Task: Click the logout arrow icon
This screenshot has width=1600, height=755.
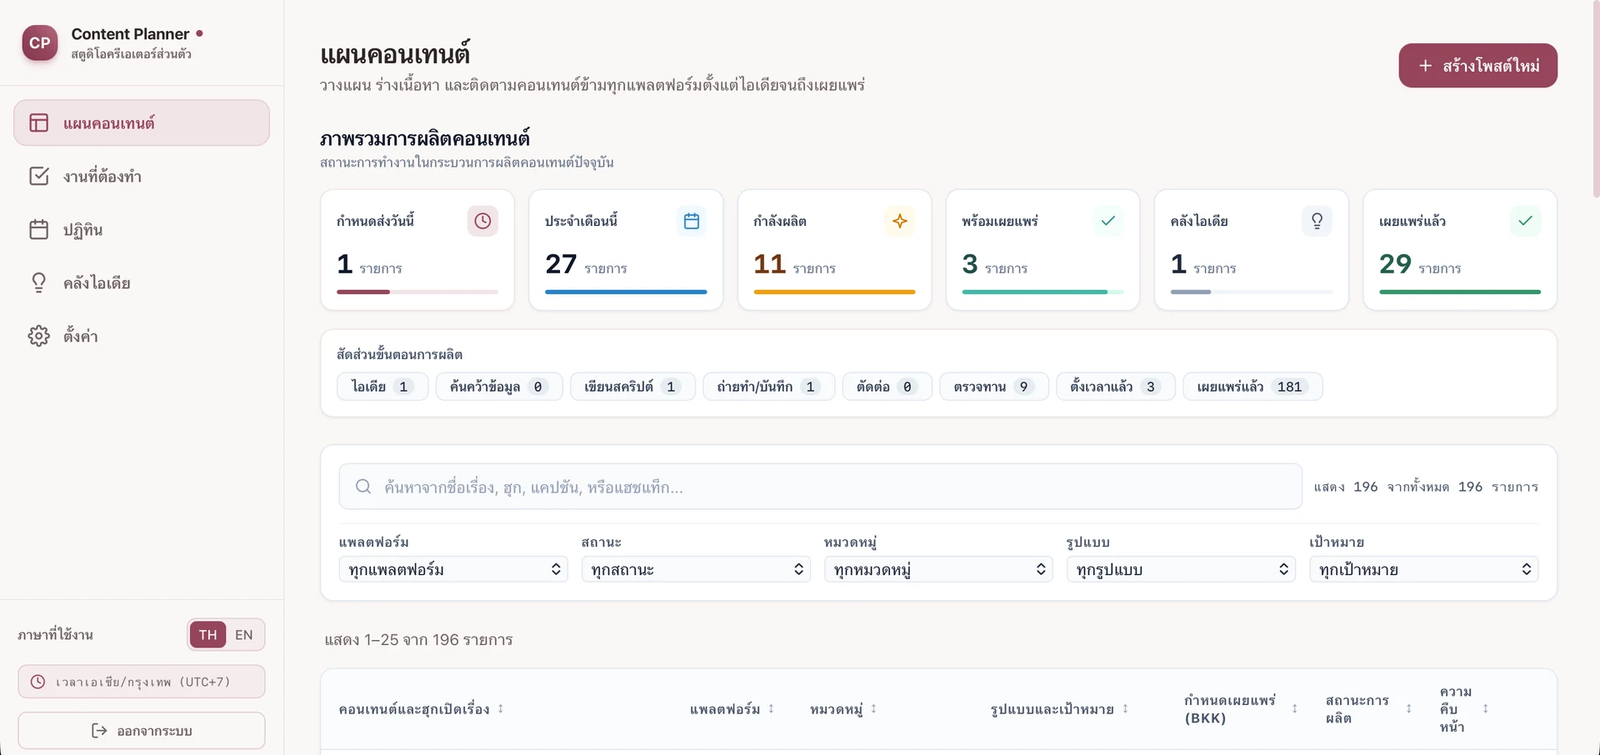Action: pos(99,731)
